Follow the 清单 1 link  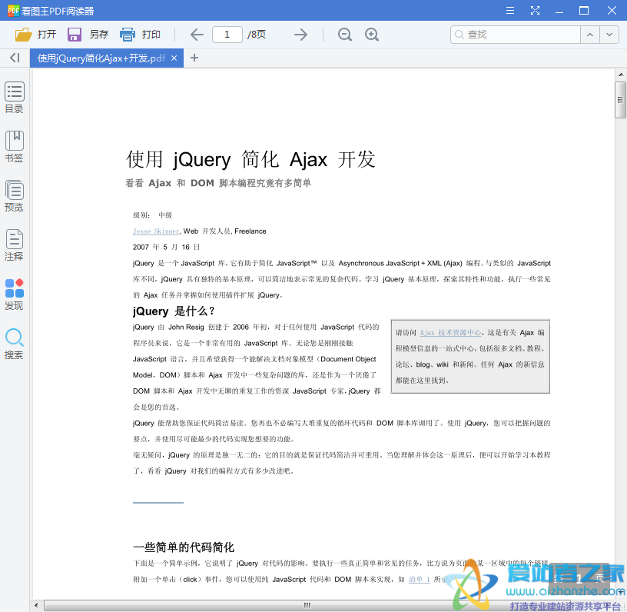[x=419, y=579]
